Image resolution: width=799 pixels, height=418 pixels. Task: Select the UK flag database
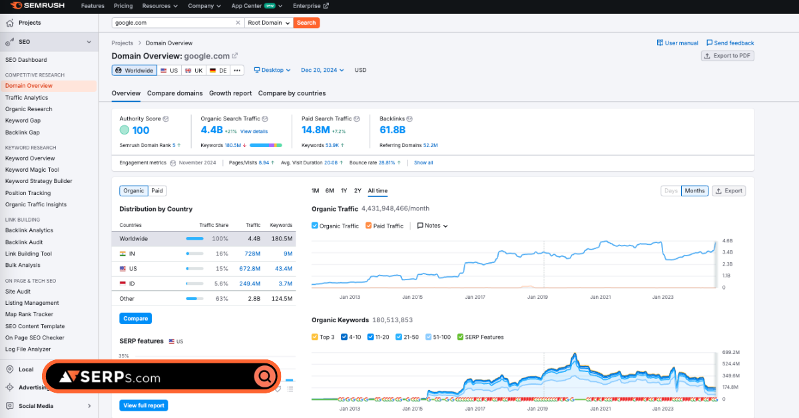[x=194, y=71]
